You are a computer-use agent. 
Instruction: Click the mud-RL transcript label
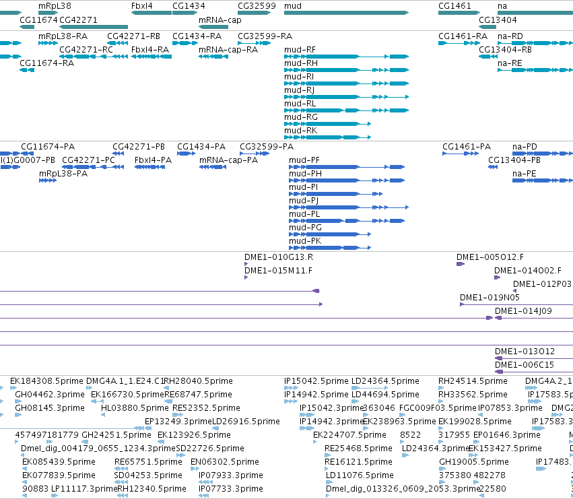[300, 104]
